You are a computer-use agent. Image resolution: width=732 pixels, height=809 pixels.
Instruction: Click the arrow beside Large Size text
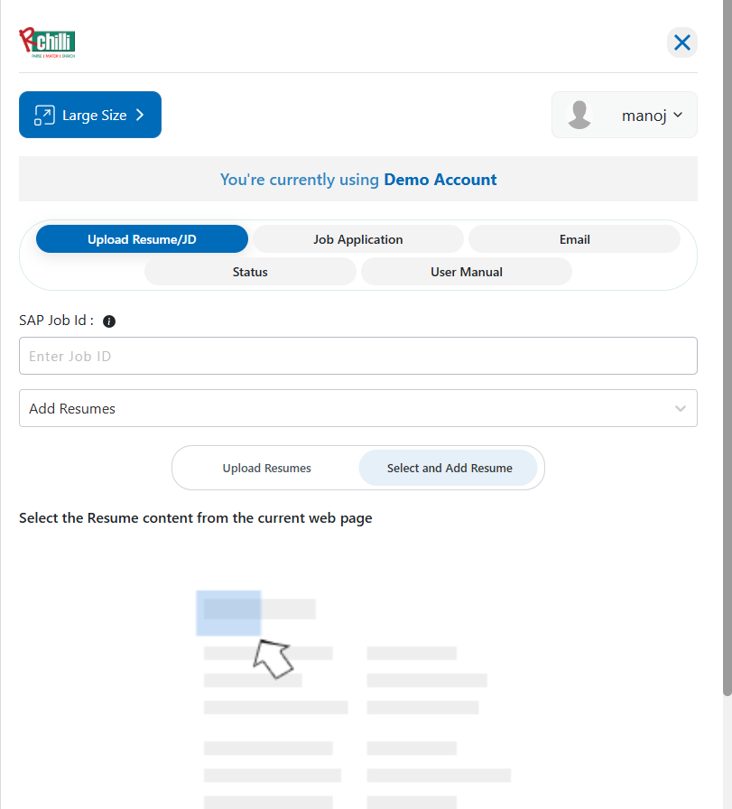[140, 115]
